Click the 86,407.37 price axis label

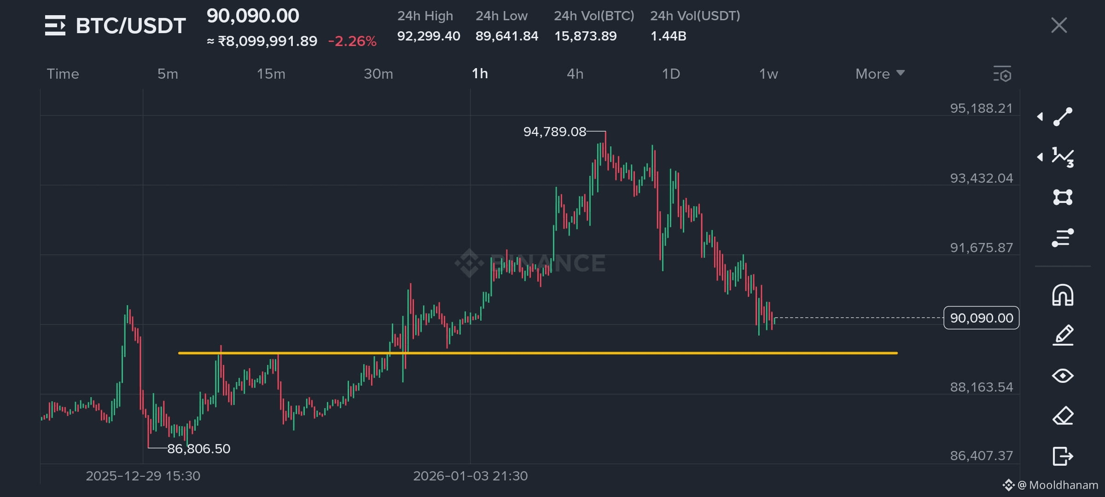[981, 456]
